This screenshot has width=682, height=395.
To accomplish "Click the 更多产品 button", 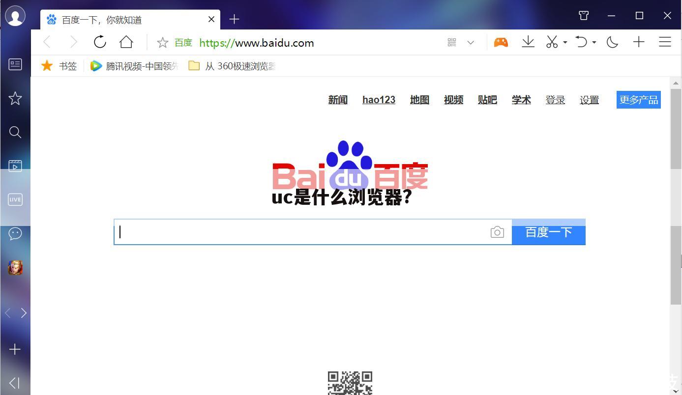I will pos(638,100).
